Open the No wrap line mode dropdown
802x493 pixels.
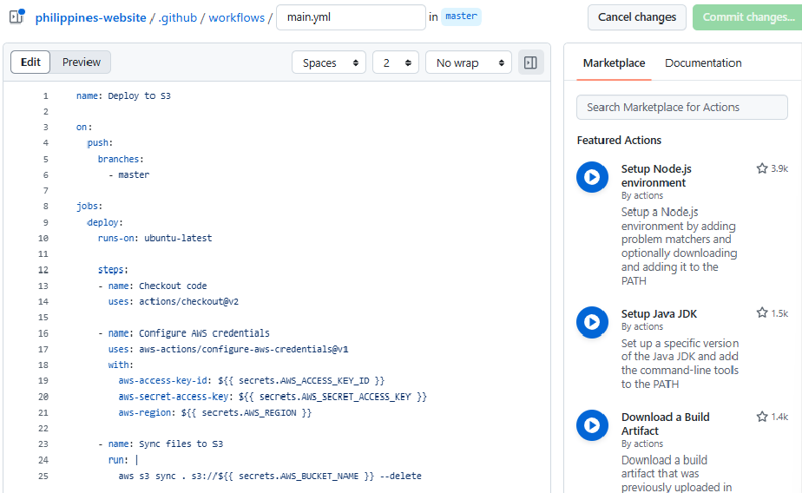(468, 62)
